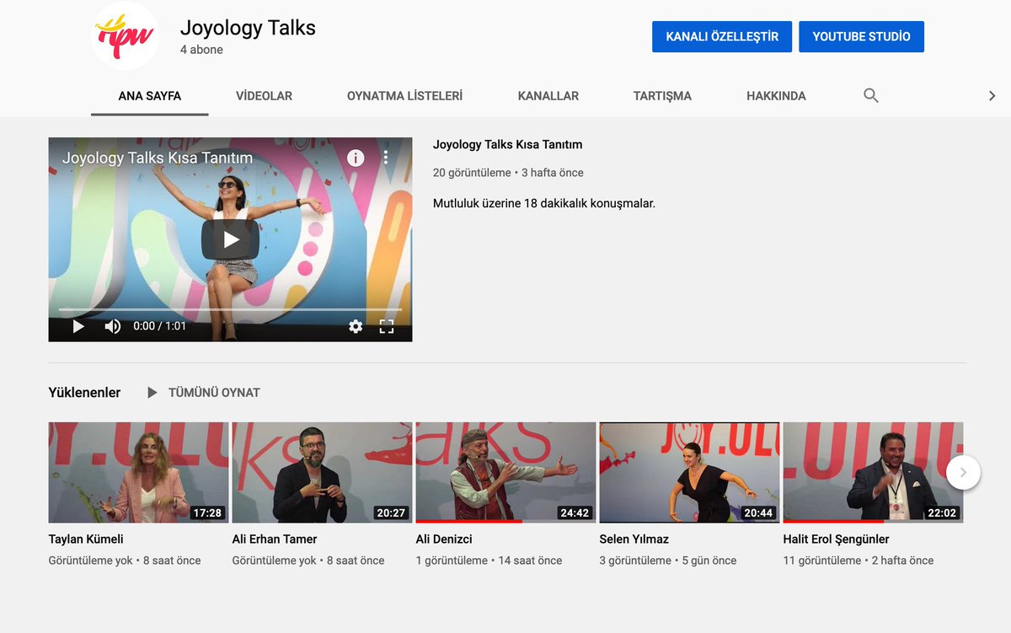Click the 17:28 duration badge
1011x633 pixels.
[207, 512]
